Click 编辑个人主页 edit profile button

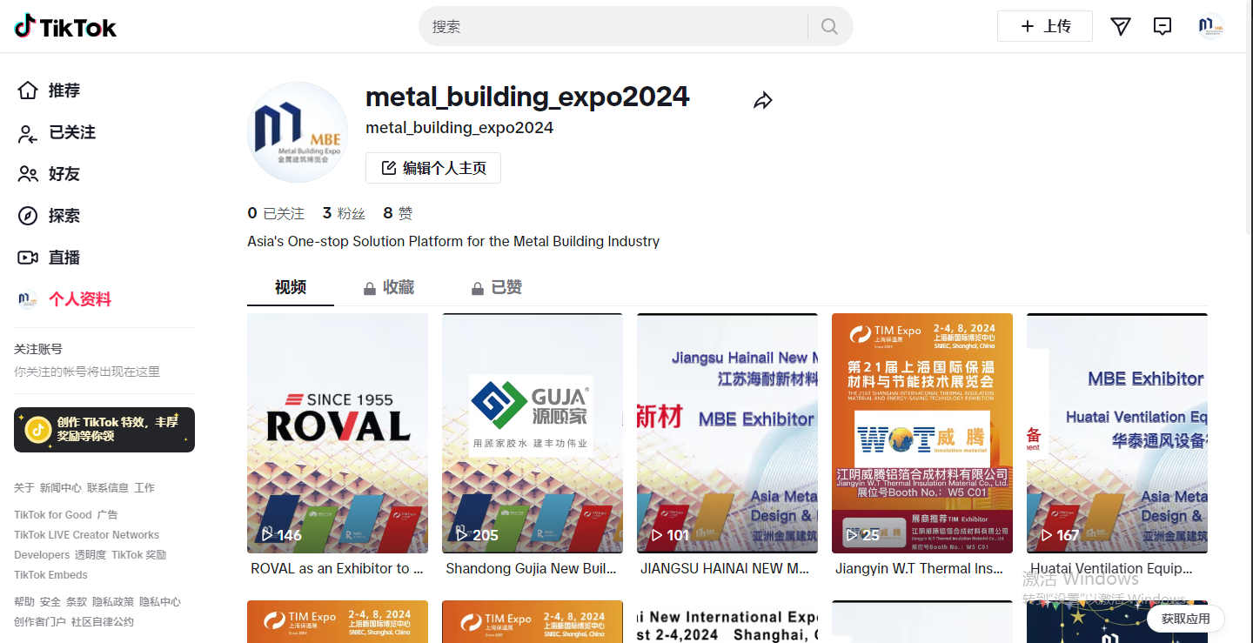pos(433,168)
